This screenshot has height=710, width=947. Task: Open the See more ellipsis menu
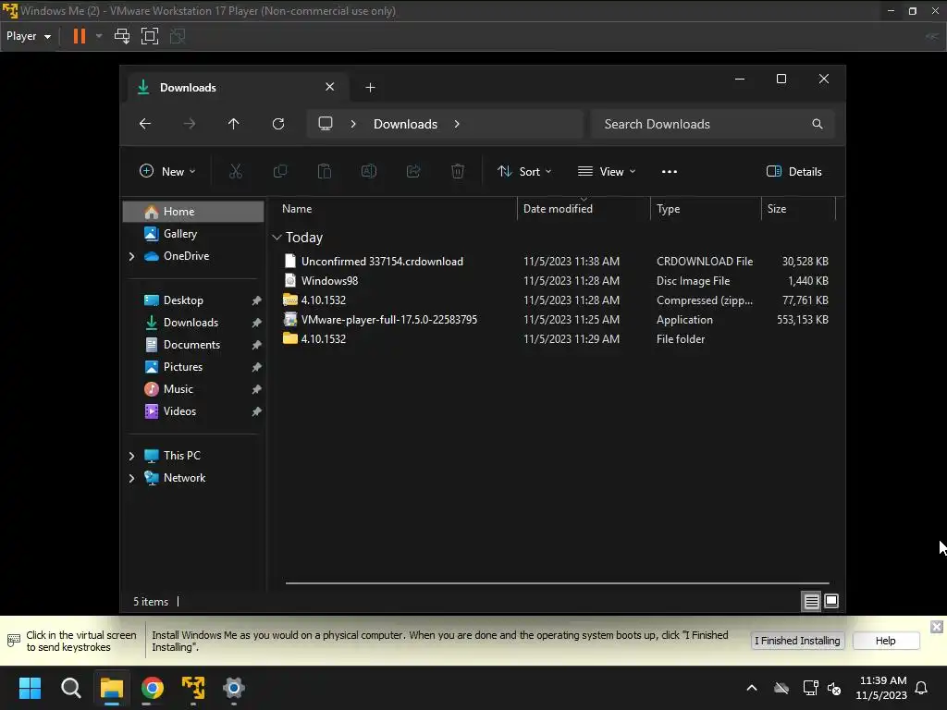click(x=670, y=171)
